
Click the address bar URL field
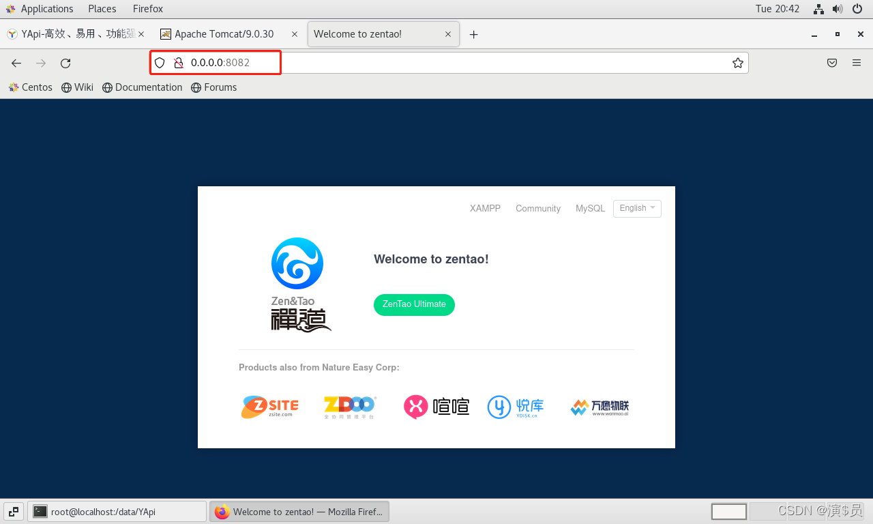point(449,63)
